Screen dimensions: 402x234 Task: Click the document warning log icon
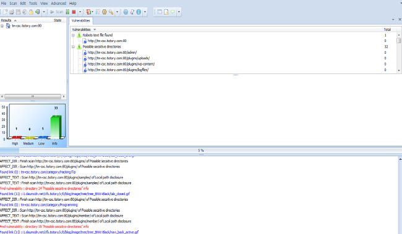[166, 12]
